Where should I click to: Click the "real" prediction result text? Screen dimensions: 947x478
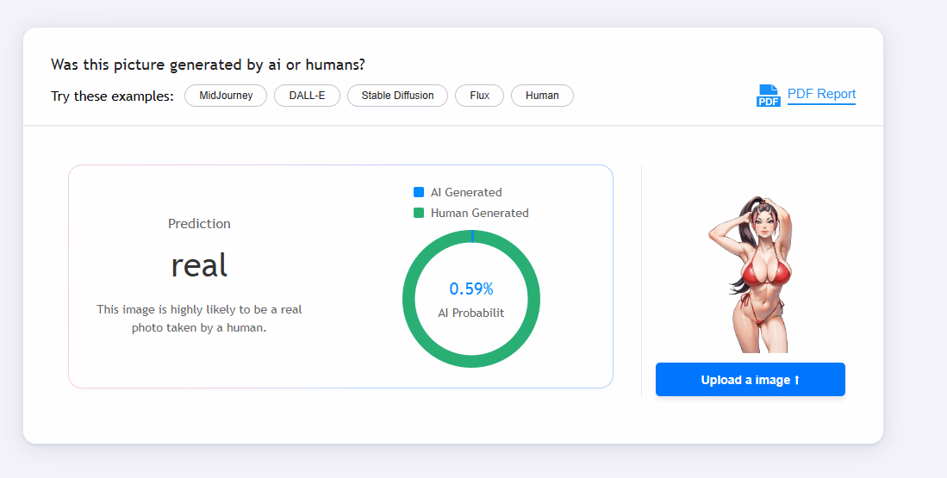pyautogui.click(x=199, y=265)
